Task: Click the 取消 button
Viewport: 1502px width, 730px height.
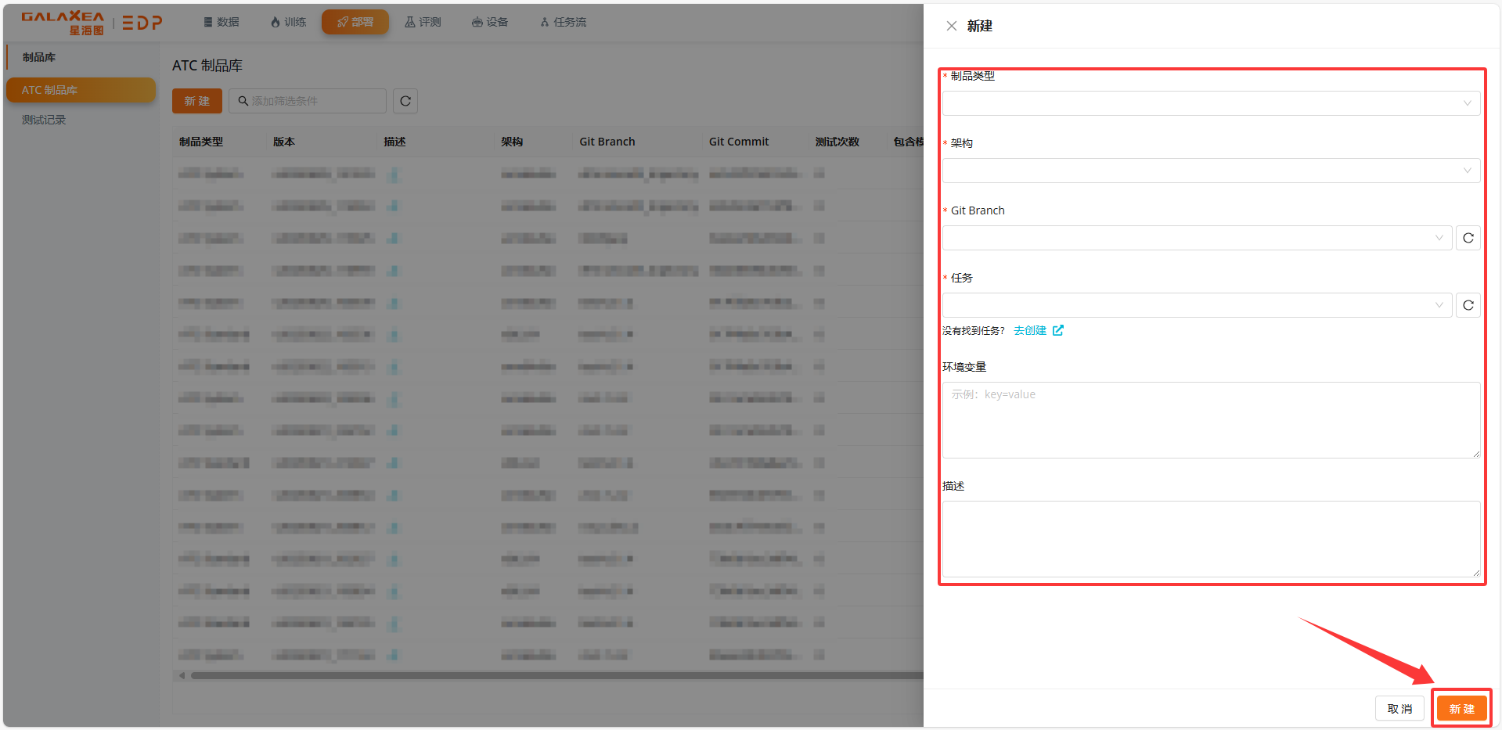Action: click(1399, 708)
